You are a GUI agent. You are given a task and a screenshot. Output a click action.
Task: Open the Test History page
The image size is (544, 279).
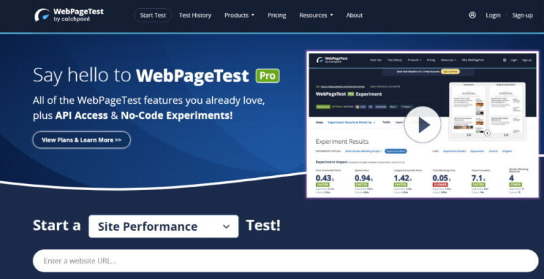(195, 15)
